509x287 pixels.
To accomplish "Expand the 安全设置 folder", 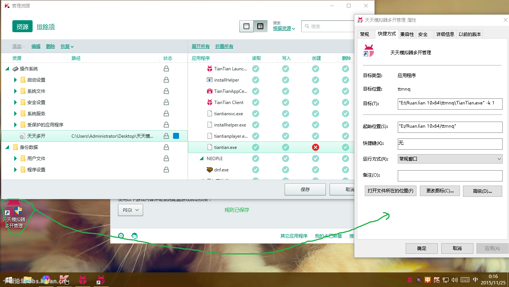I will [15, 103].
